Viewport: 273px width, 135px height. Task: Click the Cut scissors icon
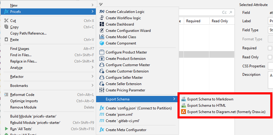(6, 21)
